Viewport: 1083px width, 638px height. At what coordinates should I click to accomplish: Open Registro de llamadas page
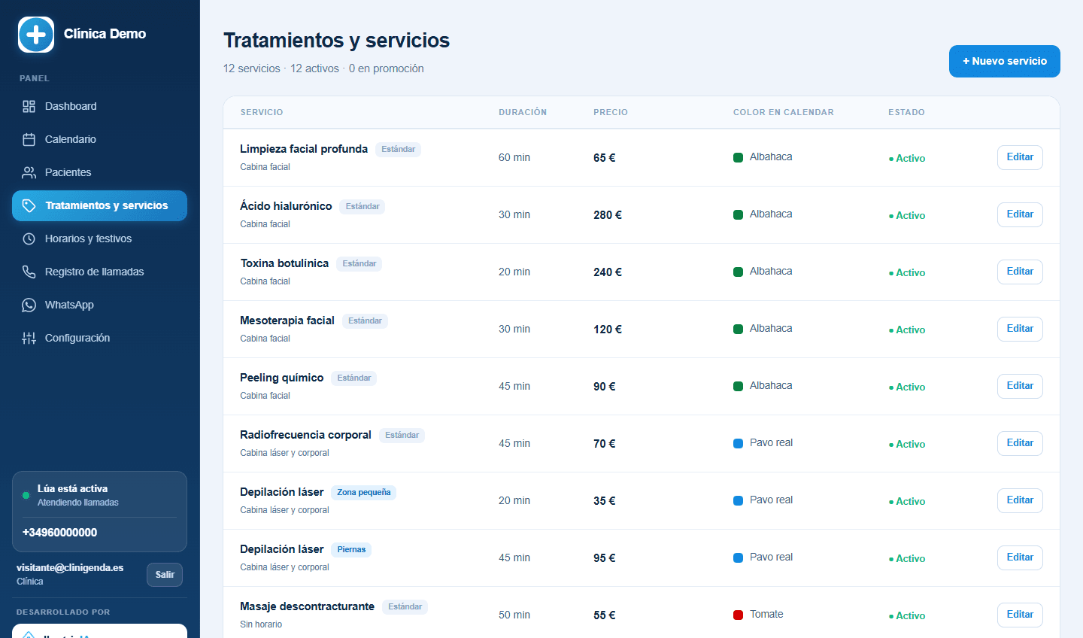(x=99, y=272)
